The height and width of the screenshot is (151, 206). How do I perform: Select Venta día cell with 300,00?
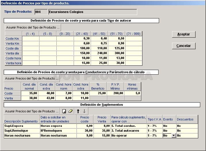[117, 53]
